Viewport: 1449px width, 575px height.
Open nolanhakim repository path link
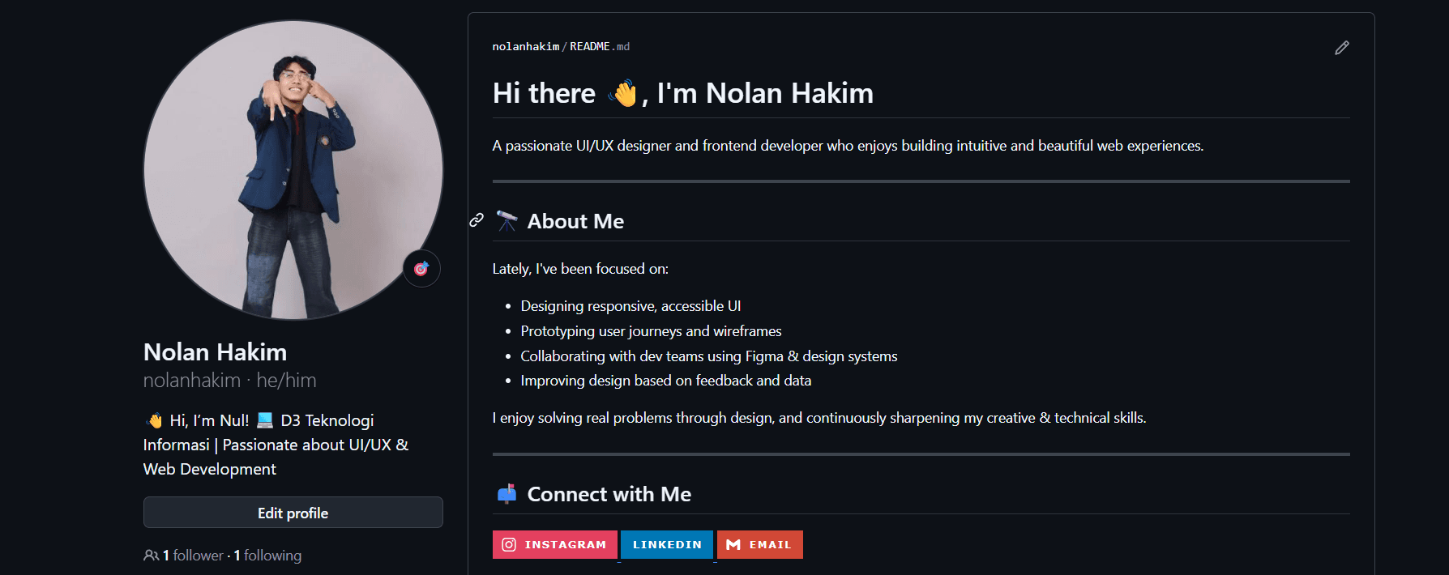526,47
